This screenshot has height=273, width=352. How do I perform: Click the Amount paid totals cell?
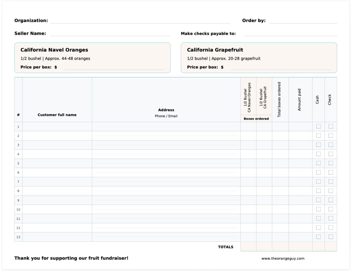tap(301, 246)
